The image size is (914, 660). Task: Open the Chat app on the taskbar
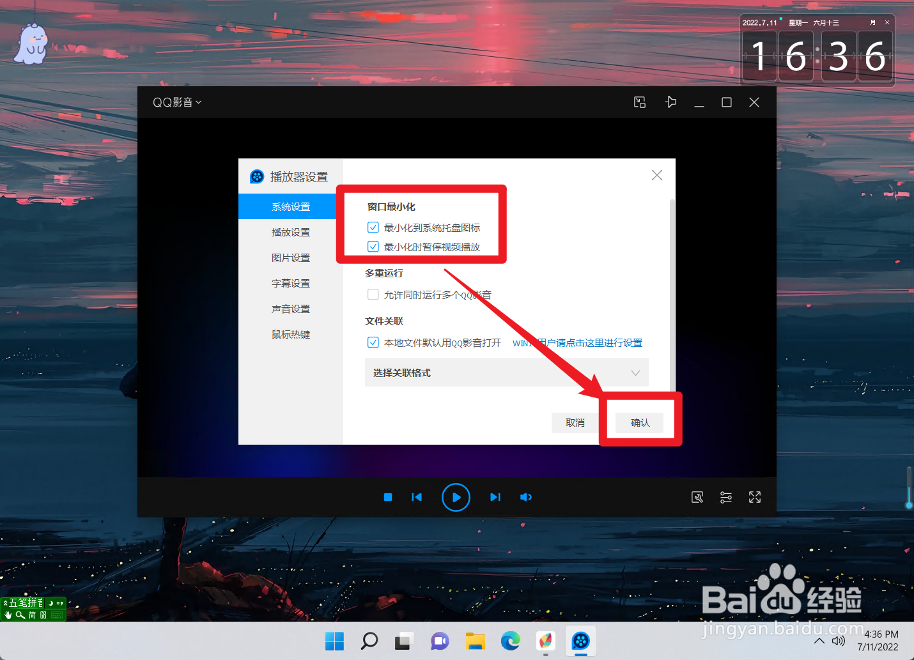440,641
